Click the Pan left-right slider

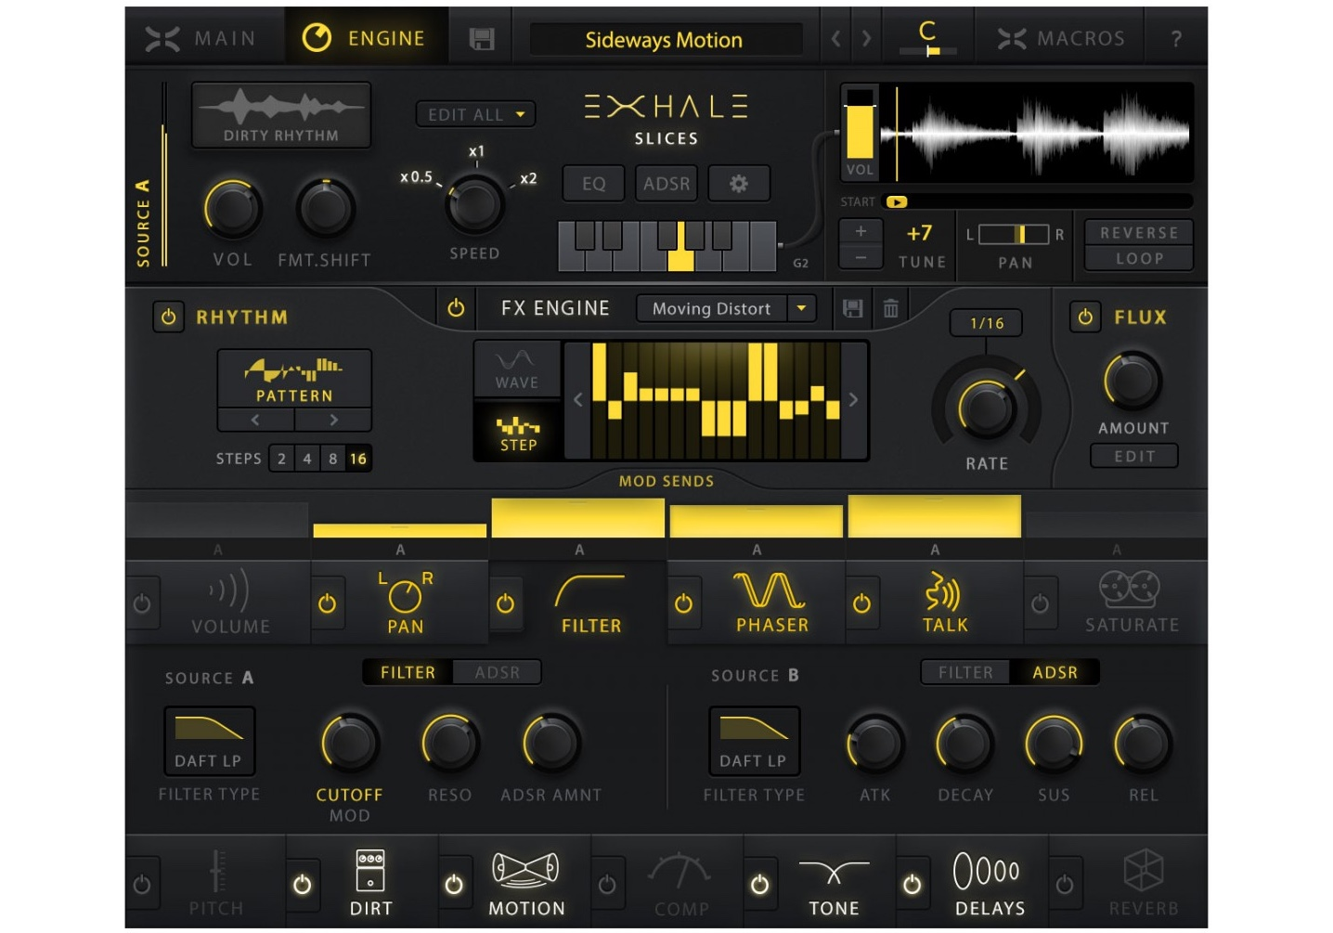1014,234
